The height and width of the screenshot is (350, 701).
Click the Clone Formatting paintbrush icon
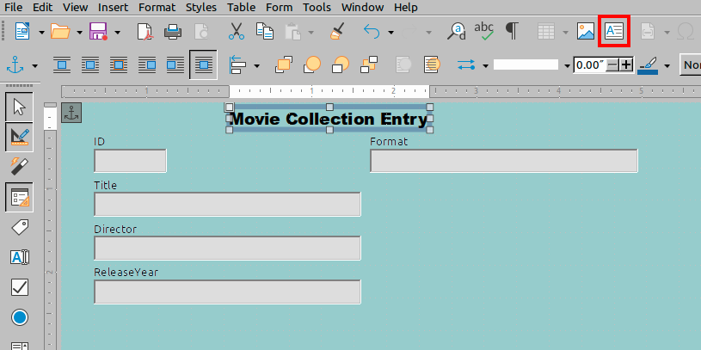337,32
